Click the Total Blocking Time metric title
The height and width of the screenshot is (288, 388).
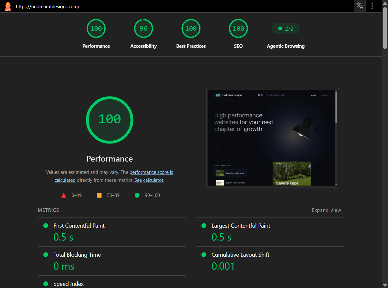(x=77, y=255)
